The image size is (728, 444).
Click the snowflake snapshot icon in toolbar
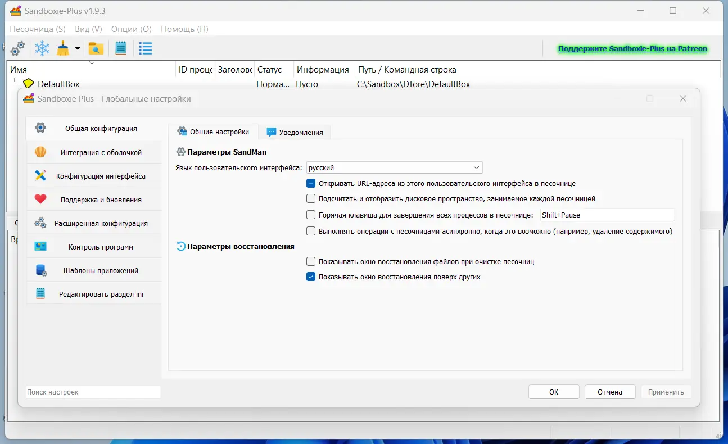pyautogui.click(x=42, y=49)
